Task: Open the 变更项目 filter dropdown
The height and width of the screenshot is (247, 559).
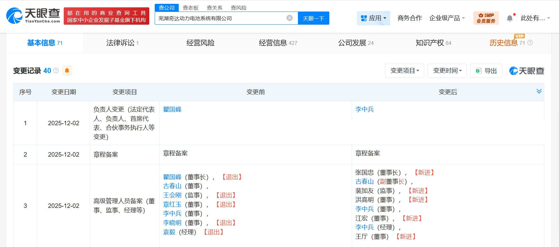Action: click(x=404, y=70)
